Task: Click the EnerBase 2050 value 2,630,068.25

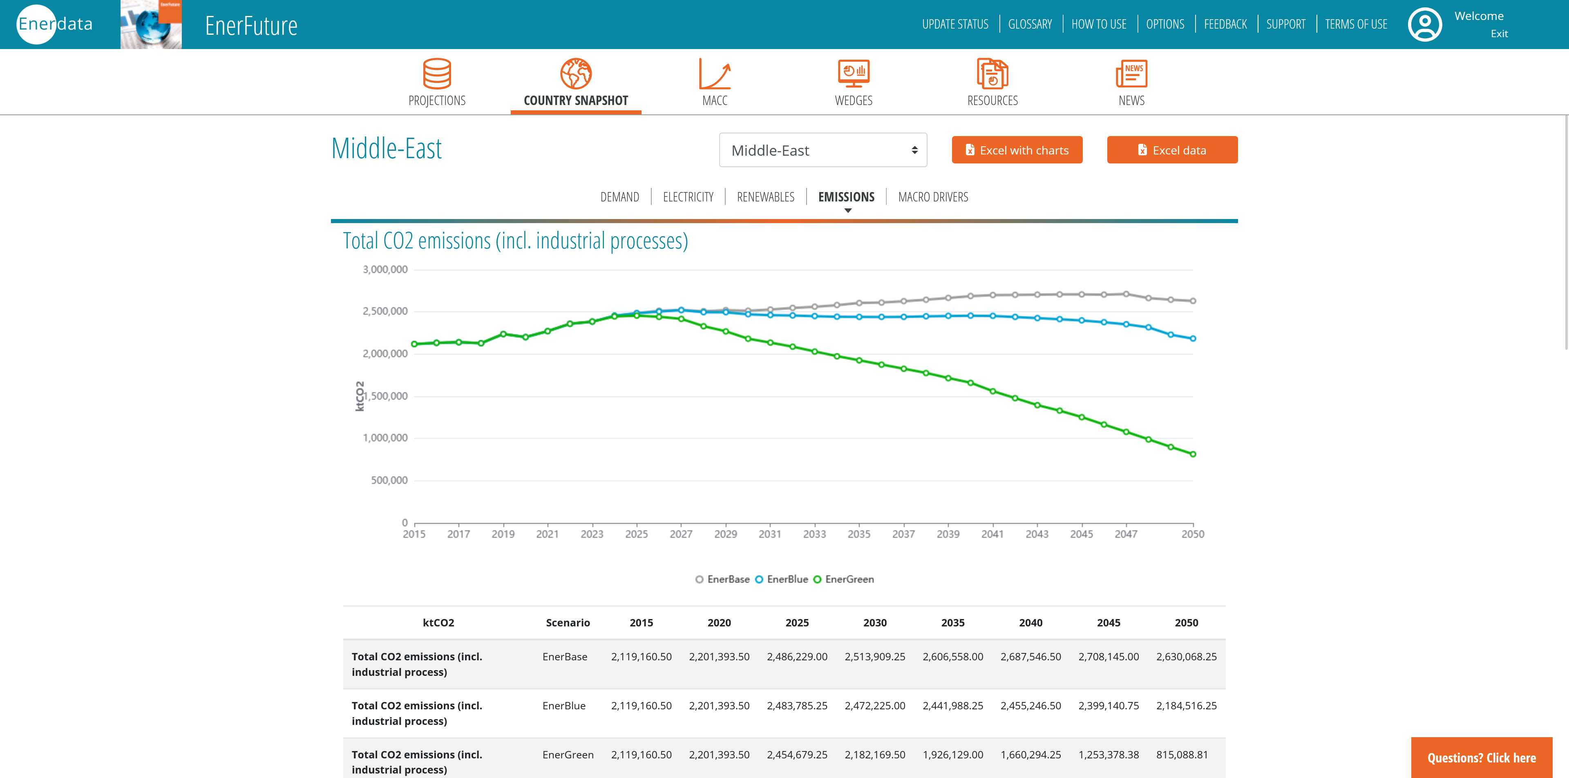Action: click(x=1186, y=657)
